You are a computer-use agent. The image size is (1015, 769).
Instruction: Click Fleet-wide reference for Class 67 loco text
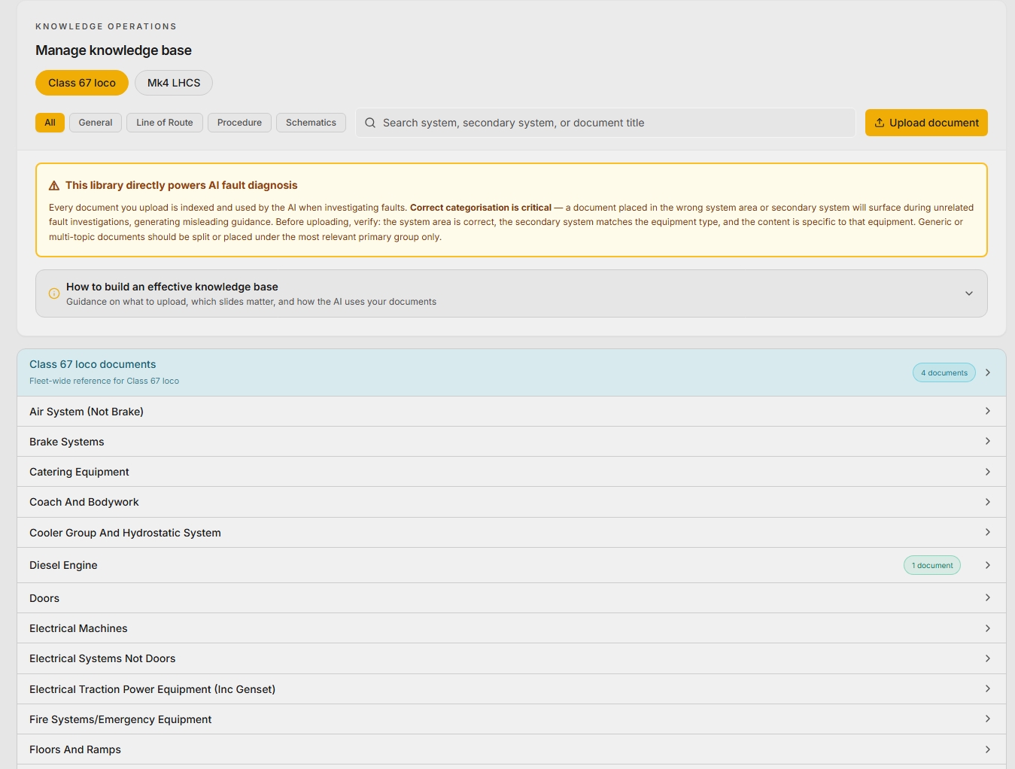click(104, 381)
